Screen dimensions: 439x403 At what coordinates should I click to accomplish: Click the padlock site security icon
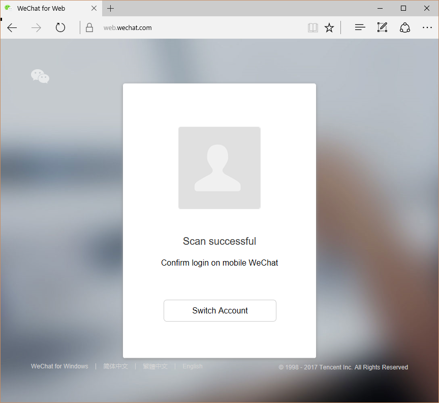(x=89, y=27)
